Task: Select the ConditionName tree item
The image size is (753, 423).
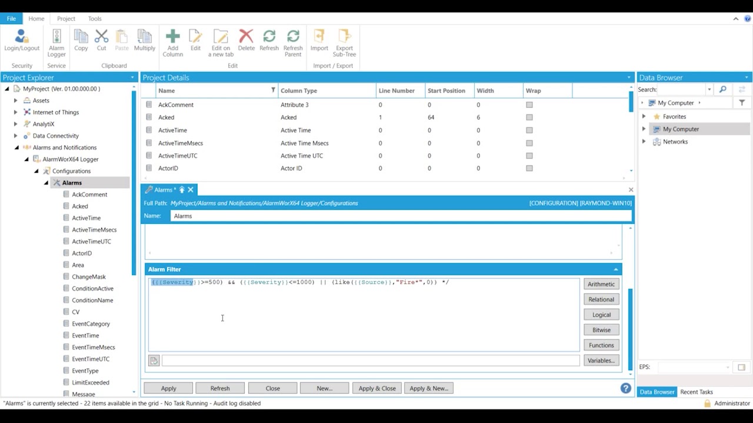Action: click(92, 300)
